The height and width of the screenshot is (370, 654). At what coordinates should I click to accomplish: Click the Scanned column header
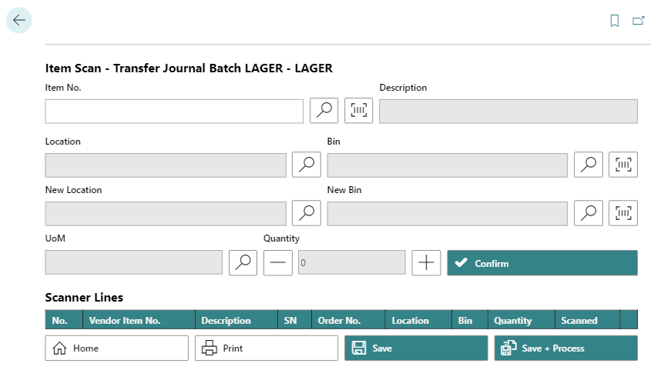pyautogui.click(x=587, y=320)
